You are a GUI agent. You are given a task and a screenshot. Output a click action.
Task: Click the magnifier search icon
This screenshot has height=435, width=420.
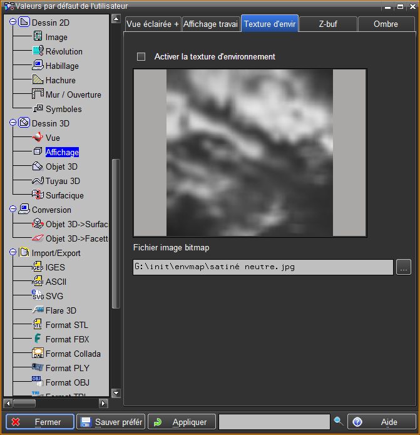pyautogui.click(x=338, y=422)
